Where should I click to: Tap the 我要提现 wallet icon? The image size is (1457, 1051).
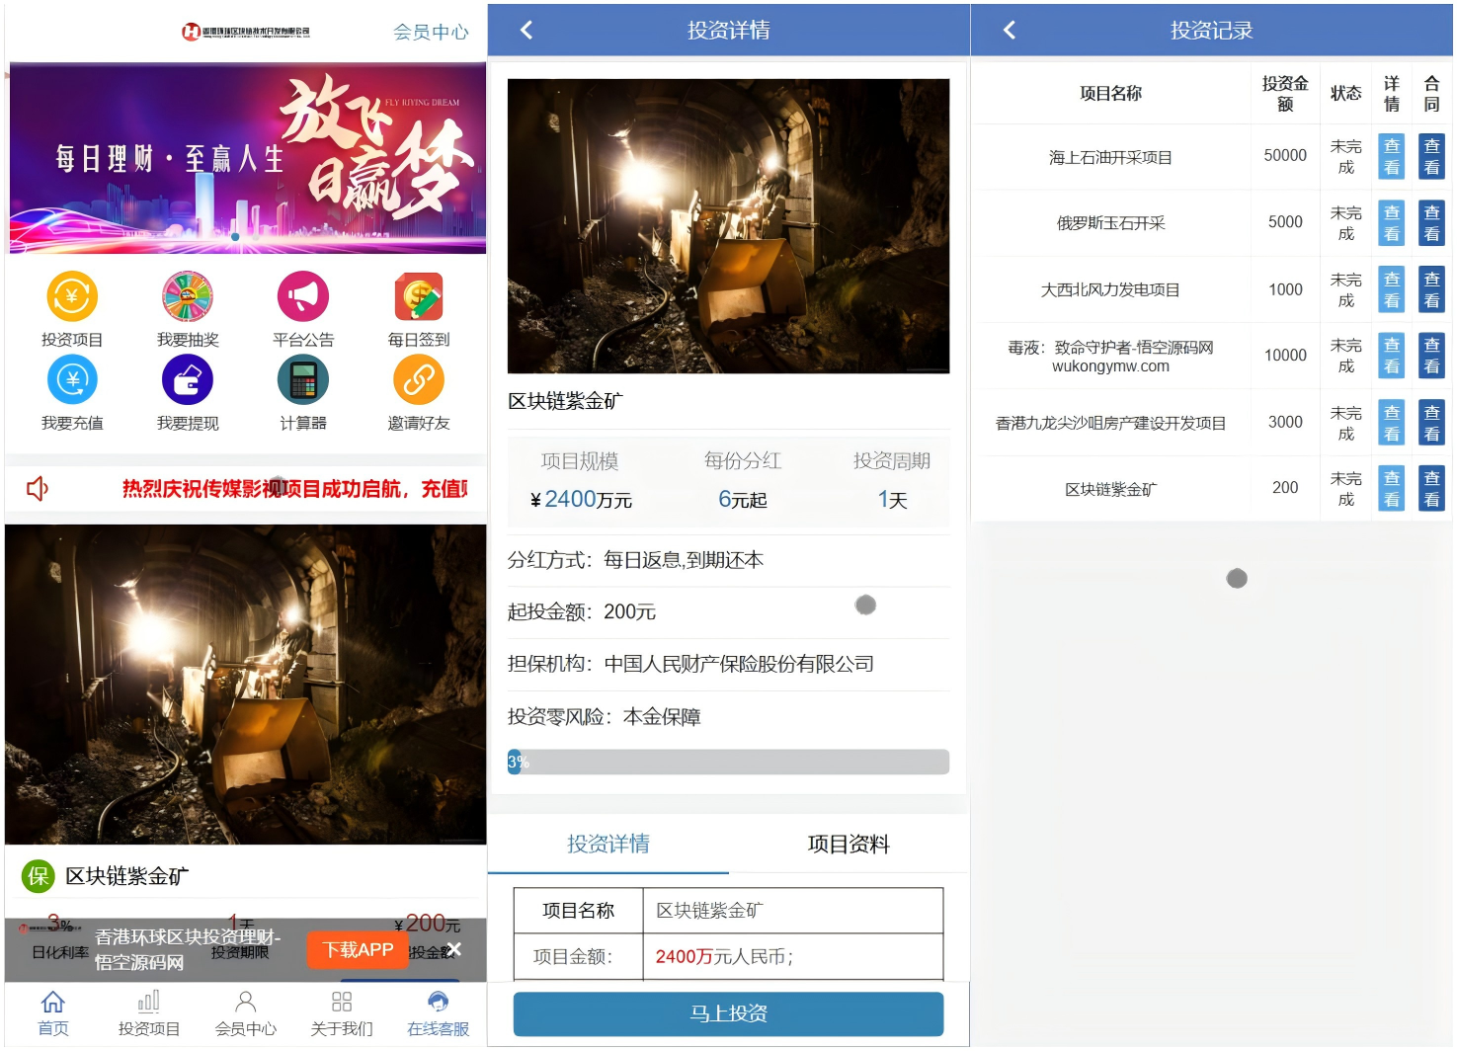(188, 380)
